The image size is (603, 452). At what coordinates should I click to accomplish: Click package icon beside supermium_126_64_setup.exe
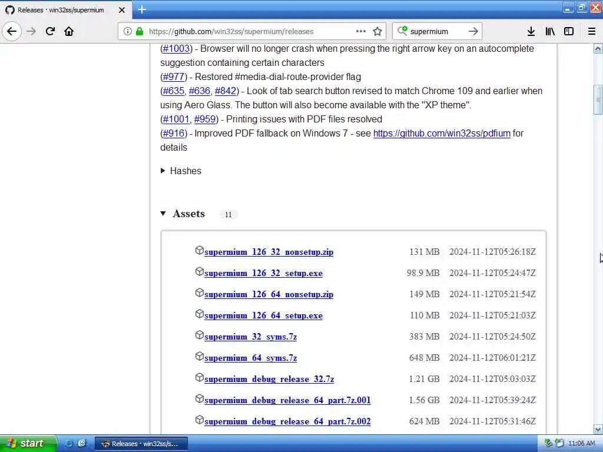199,314
